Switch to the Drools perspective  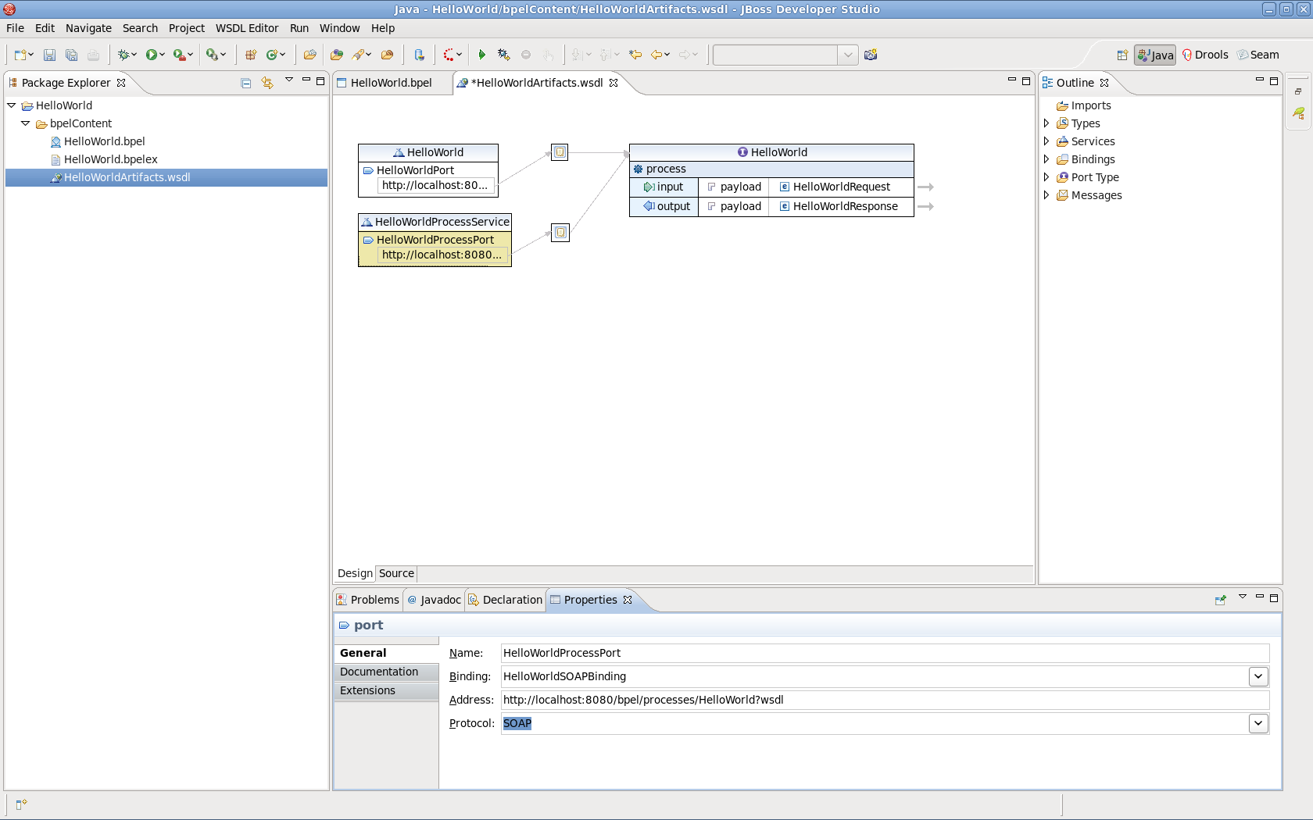(x=1205, y=55)
